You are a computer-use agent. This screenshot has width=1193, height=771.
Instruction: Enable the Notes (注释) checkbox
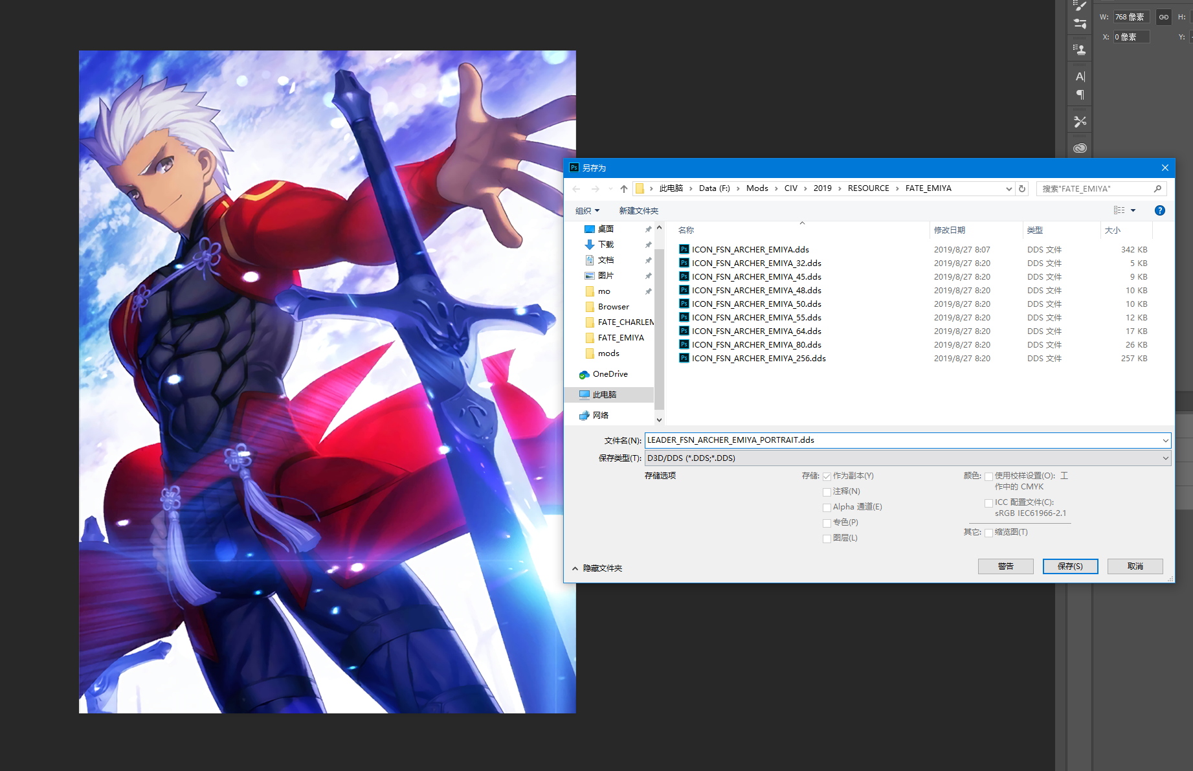[x=827, y=492]
